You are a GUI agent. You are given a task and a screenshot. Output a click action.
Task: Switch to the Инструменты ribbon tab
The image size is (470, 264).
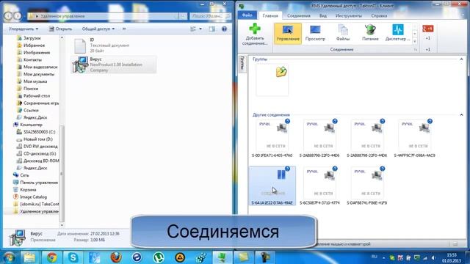(x=349, y=15)
